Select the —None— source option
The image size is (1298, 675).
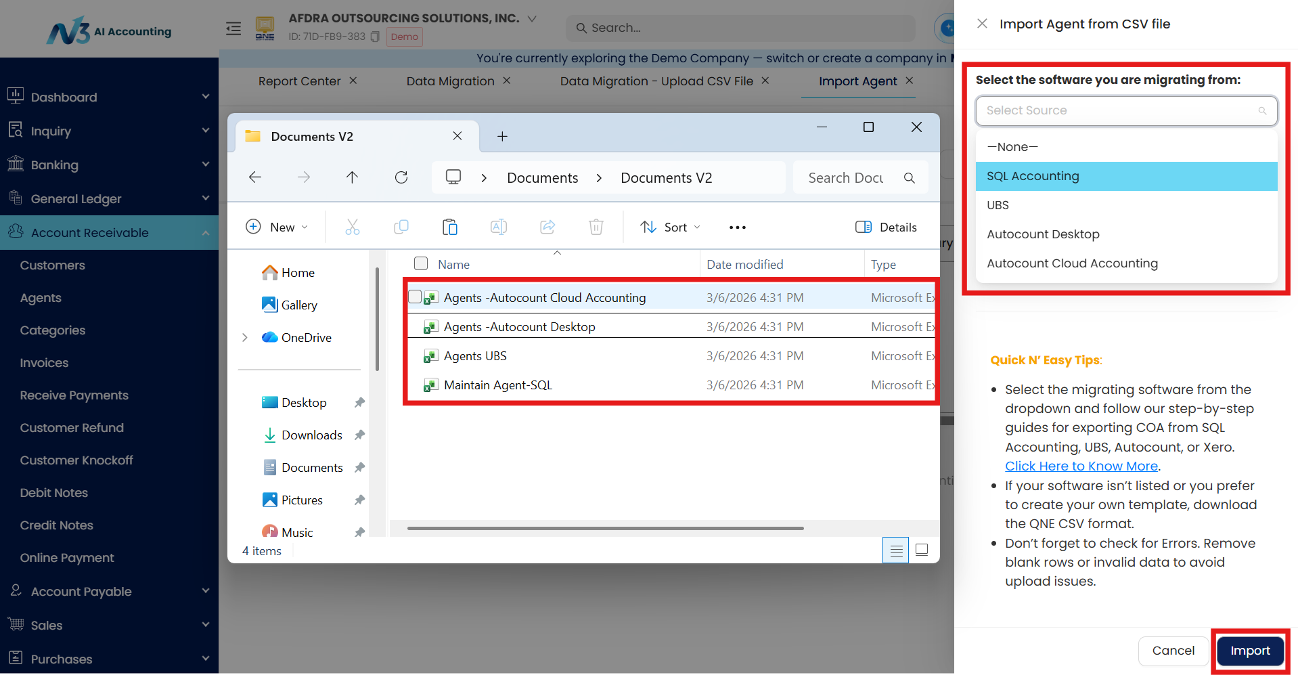pos(1126,147)
